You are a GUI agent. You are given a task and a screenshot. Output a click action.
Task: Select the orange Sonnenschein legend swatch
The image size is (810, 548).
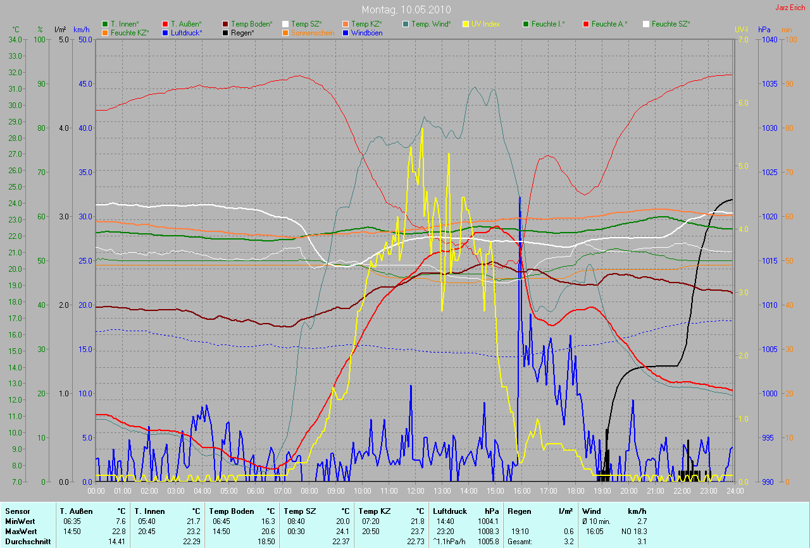coord(286,32)
